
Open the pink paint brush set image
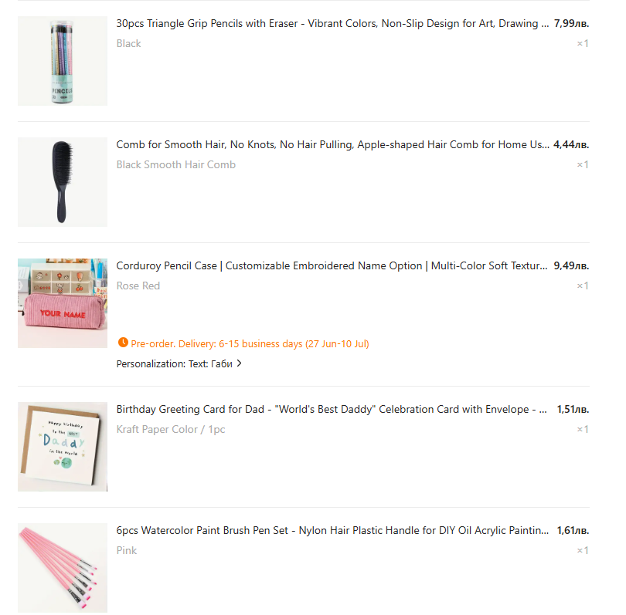63,568
